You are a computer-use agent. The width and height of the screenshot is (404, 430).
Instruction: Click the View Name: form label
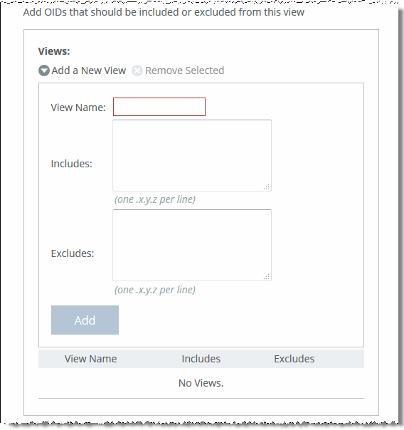(x=78, y=107)
